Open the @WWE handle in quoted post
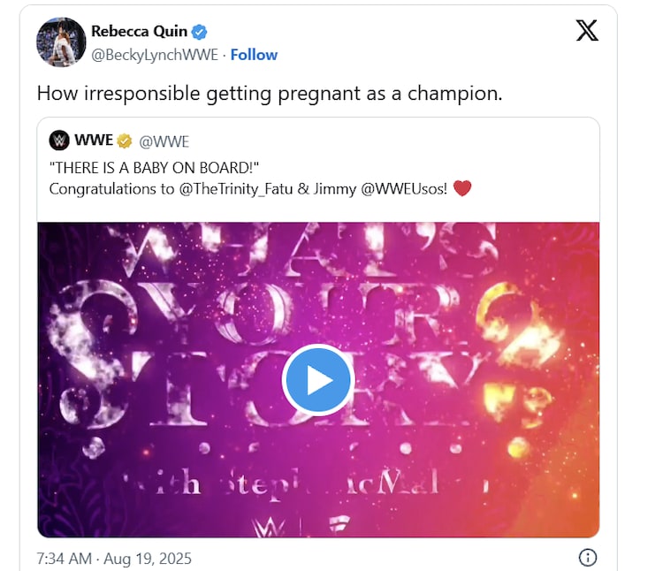Screen dimensions: 663x571 click(x=164, y=141)
